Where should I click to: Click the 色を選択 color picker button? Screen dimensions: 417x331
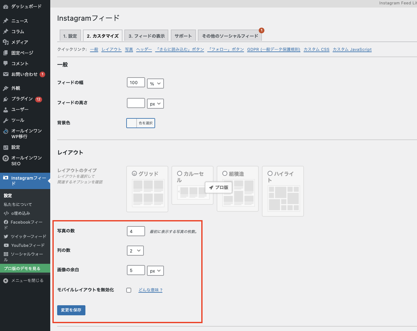coord(146,123)
